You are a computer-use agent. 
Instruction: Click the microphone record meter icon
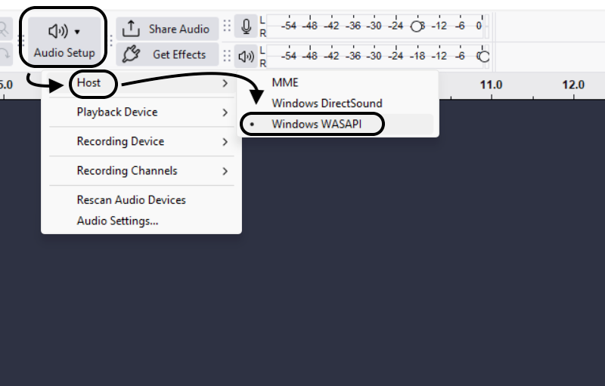[247, 28]
